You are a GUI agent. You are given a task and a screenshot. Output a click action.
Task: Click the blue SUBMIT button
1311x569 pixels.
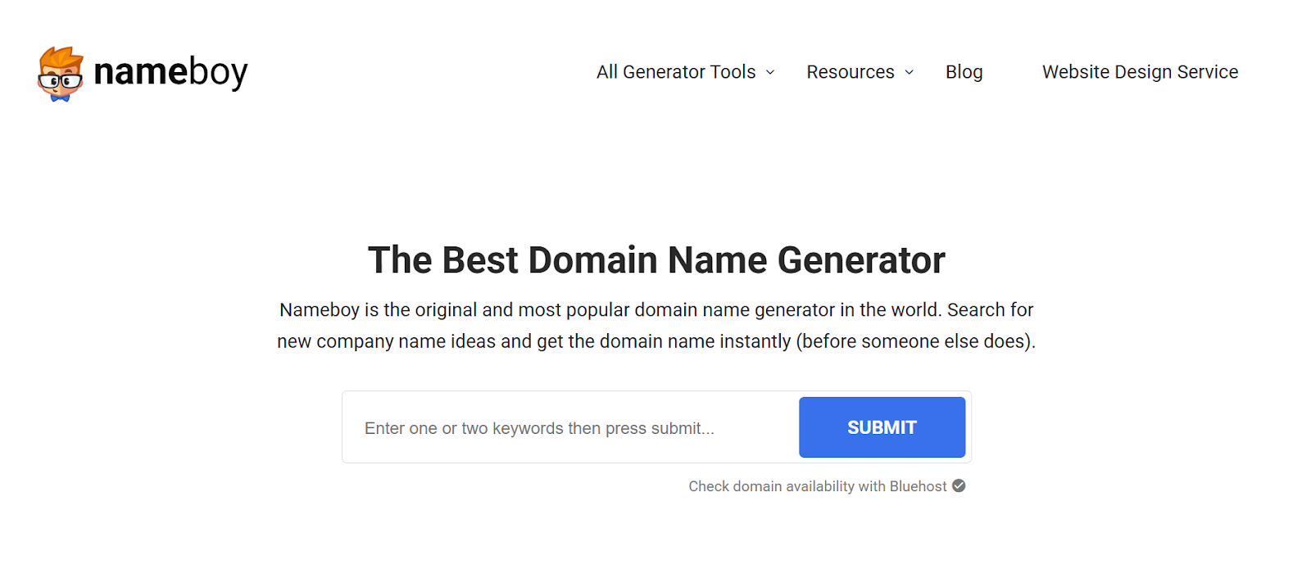(882, 427)
